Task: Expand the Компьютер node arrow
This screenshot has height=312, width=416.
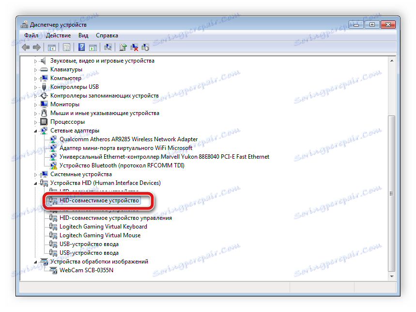Action: point(35,79)
